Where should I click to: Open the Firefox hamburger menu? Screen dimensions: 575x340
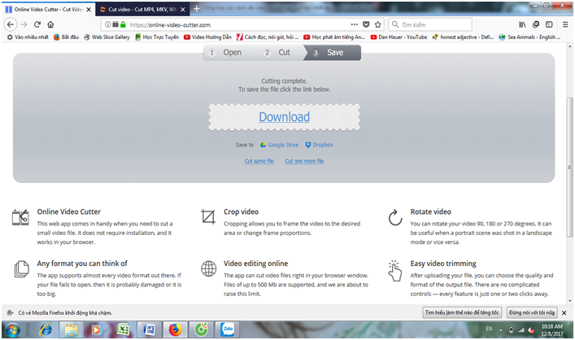564,24
